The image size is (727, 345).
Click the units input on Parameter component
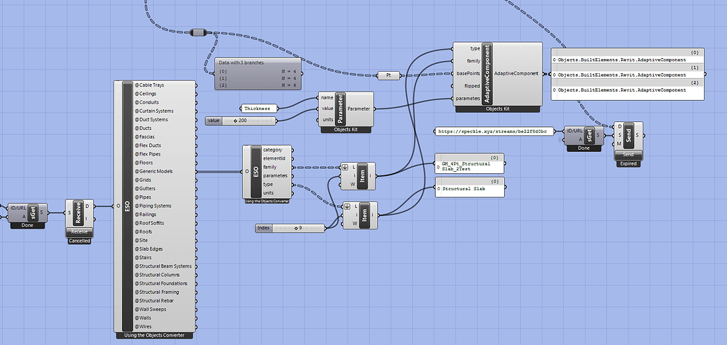coord(327,120)
